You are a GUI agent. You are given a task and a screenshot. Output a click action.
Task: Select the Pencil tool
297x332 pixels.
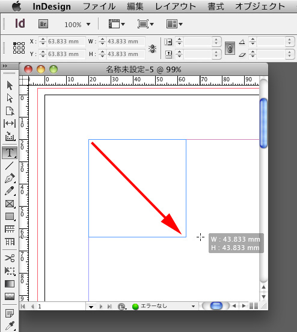pyautogui.click(x=10, y=191)
